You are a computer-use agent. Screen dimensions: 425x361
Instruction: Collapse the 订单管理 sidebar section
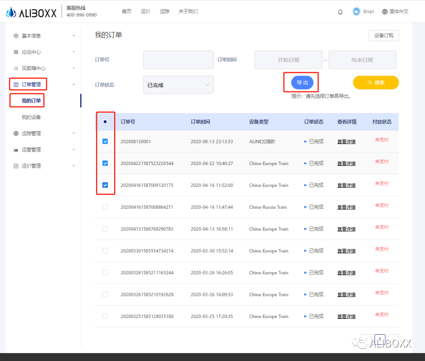[x=43, y=84]
